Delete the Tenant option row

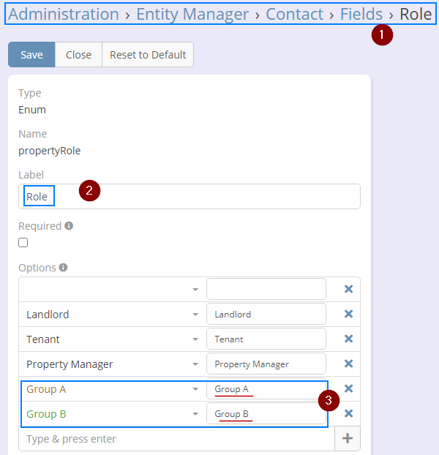point(348,339)
